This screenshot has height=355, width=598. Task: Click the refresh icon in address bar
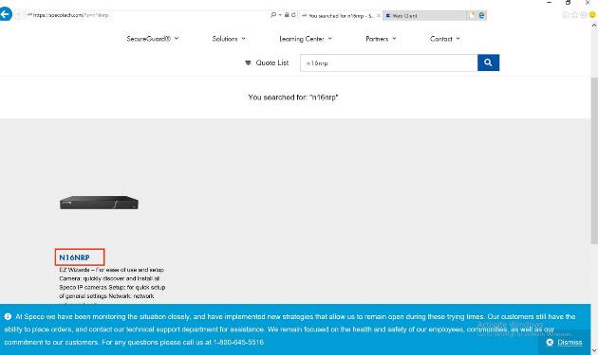(x=293, y=15)
